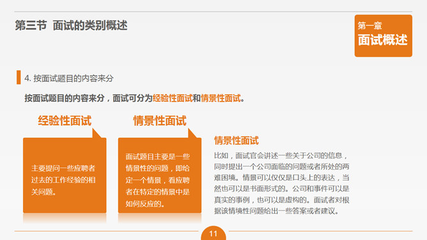Click the orange link text 情景性面试 in the sentence

pos(221,98)
